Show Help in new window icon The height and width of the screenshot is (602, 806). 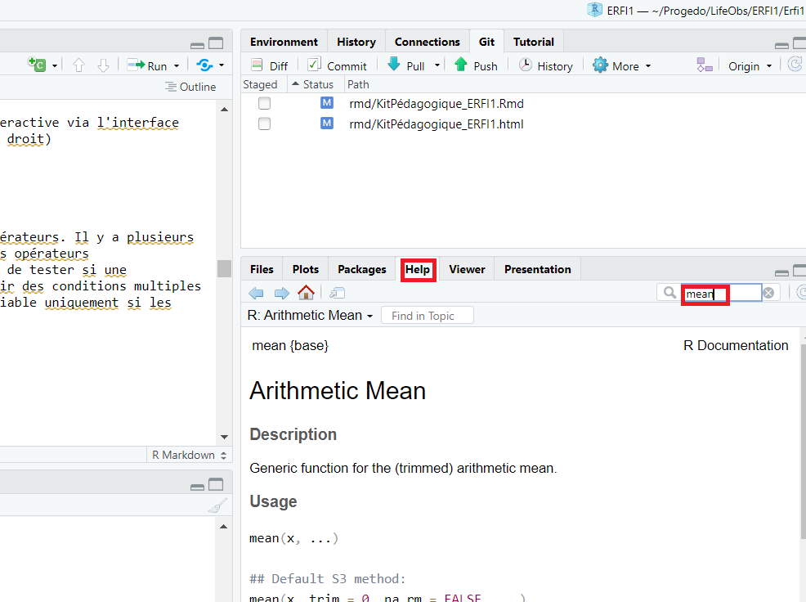pyautogui.click(x=337, y=293)
